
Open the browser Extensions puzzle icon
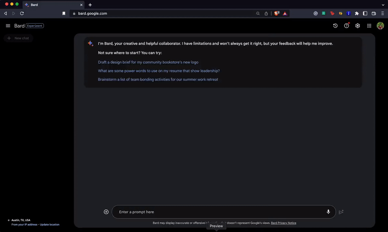pos(356,14)
